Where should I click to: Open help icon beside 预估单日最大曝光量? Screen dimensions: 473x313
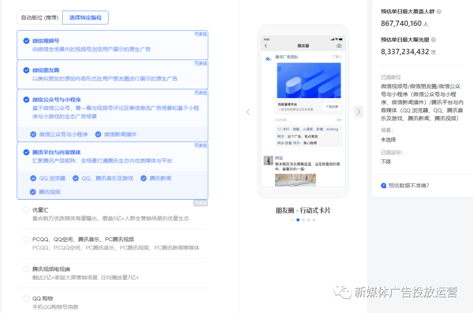(434, 40)
